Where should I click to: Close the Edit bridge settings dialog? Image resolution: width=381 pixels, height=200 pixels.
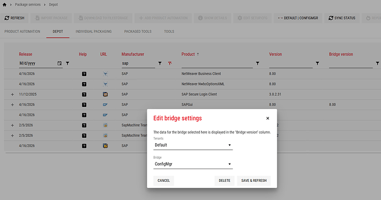tap(267, 118)
